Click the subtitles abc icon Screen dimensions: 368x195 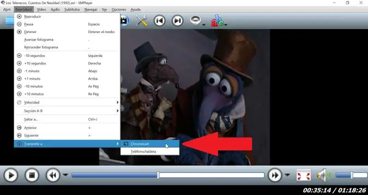click(x=217, y=21)
